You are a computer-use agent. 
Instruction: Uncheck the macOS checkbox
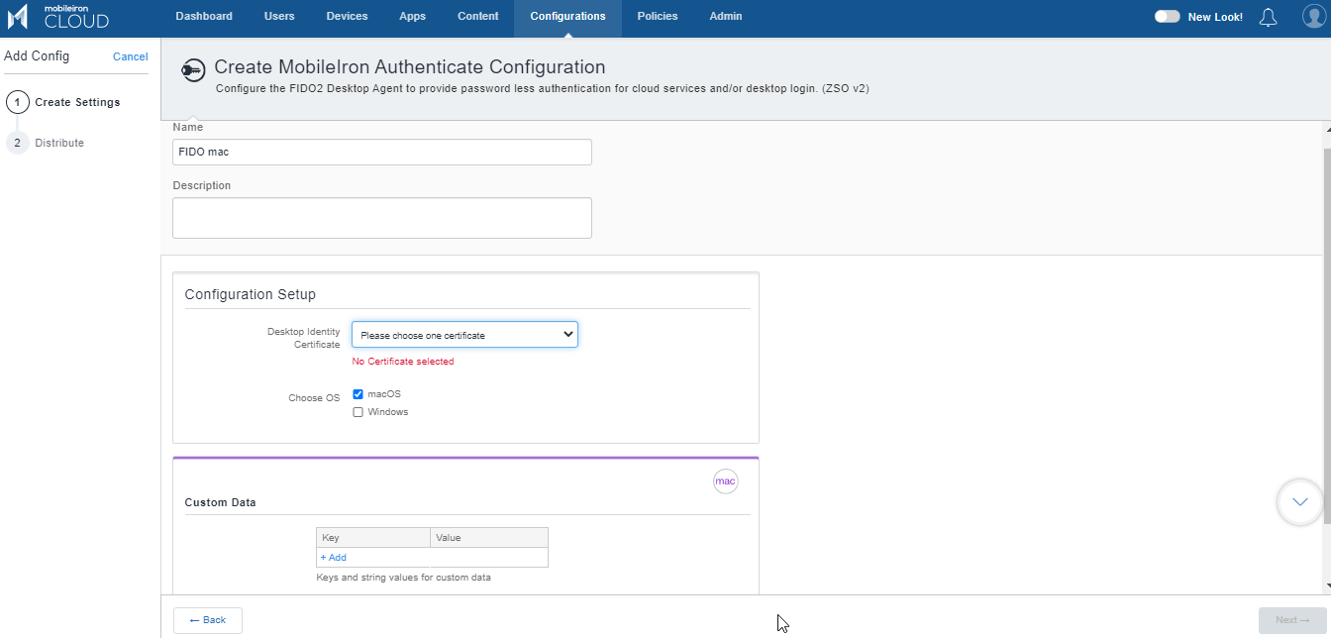(x=358, y=394)
